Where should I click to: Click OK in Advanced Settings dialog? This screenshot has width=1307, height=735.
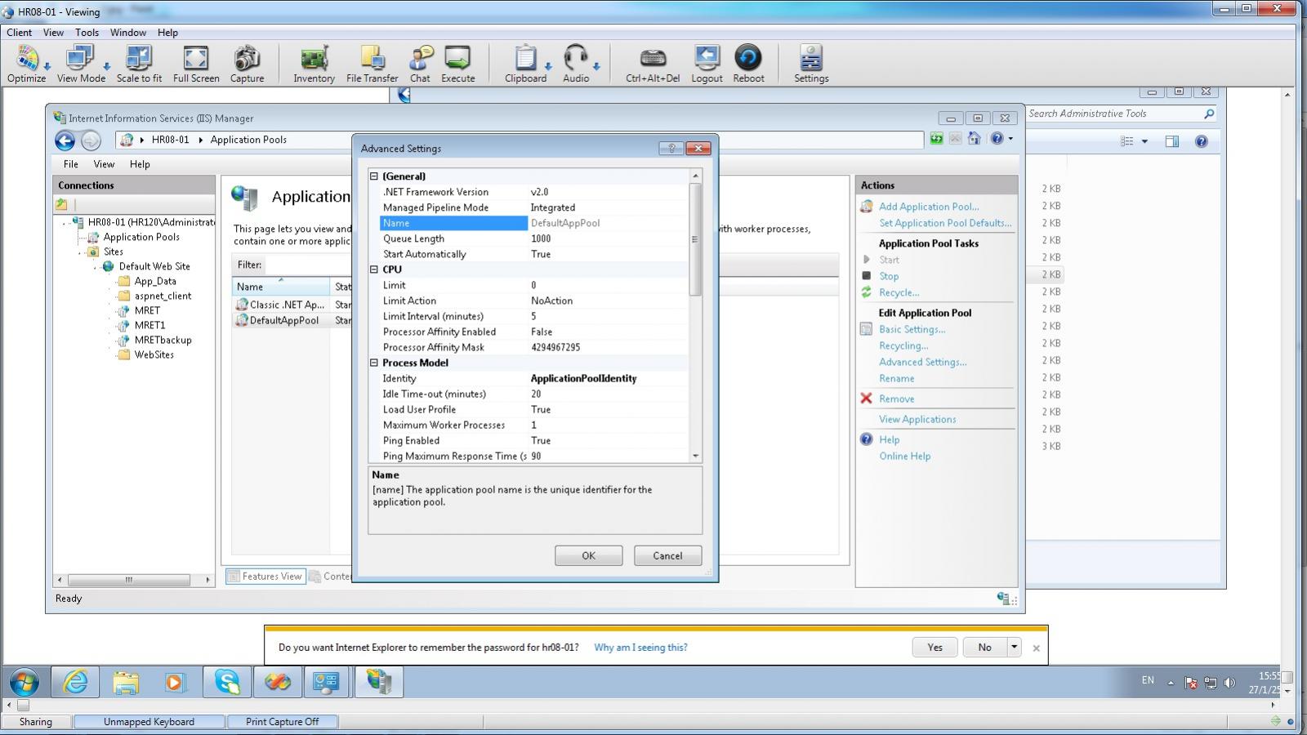coord(588,556)
